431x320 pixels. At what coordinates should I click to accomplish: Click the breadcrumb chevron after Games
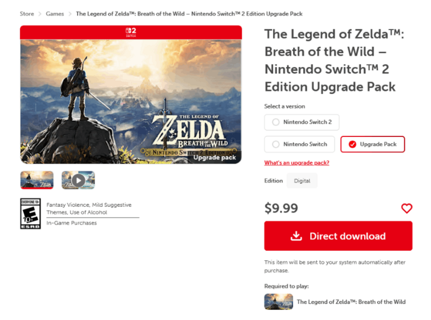[x=70, y=14]
